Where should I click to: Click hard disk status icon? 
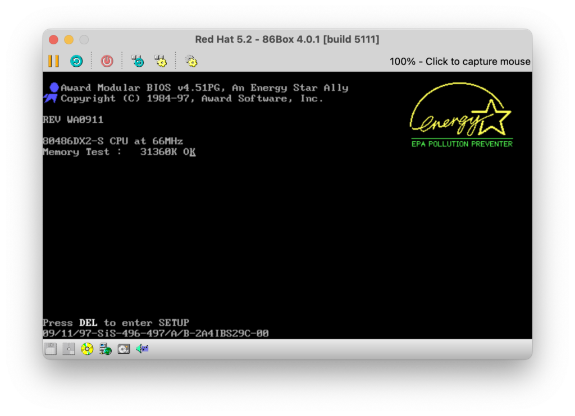[124, 349]
